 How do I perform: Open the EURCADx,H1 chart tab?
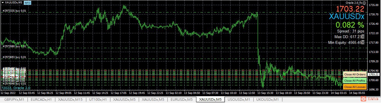tap(42, 100)
